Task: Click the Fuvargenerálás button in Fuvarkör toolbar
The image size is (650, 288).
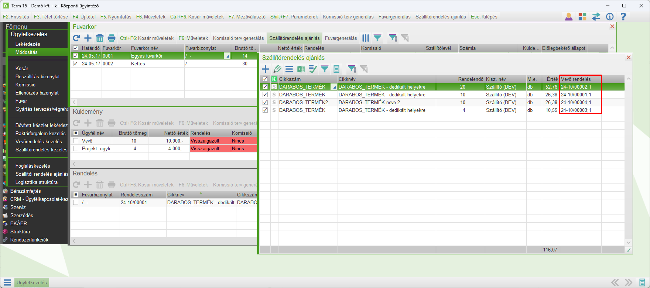Action: coord(341,38)
